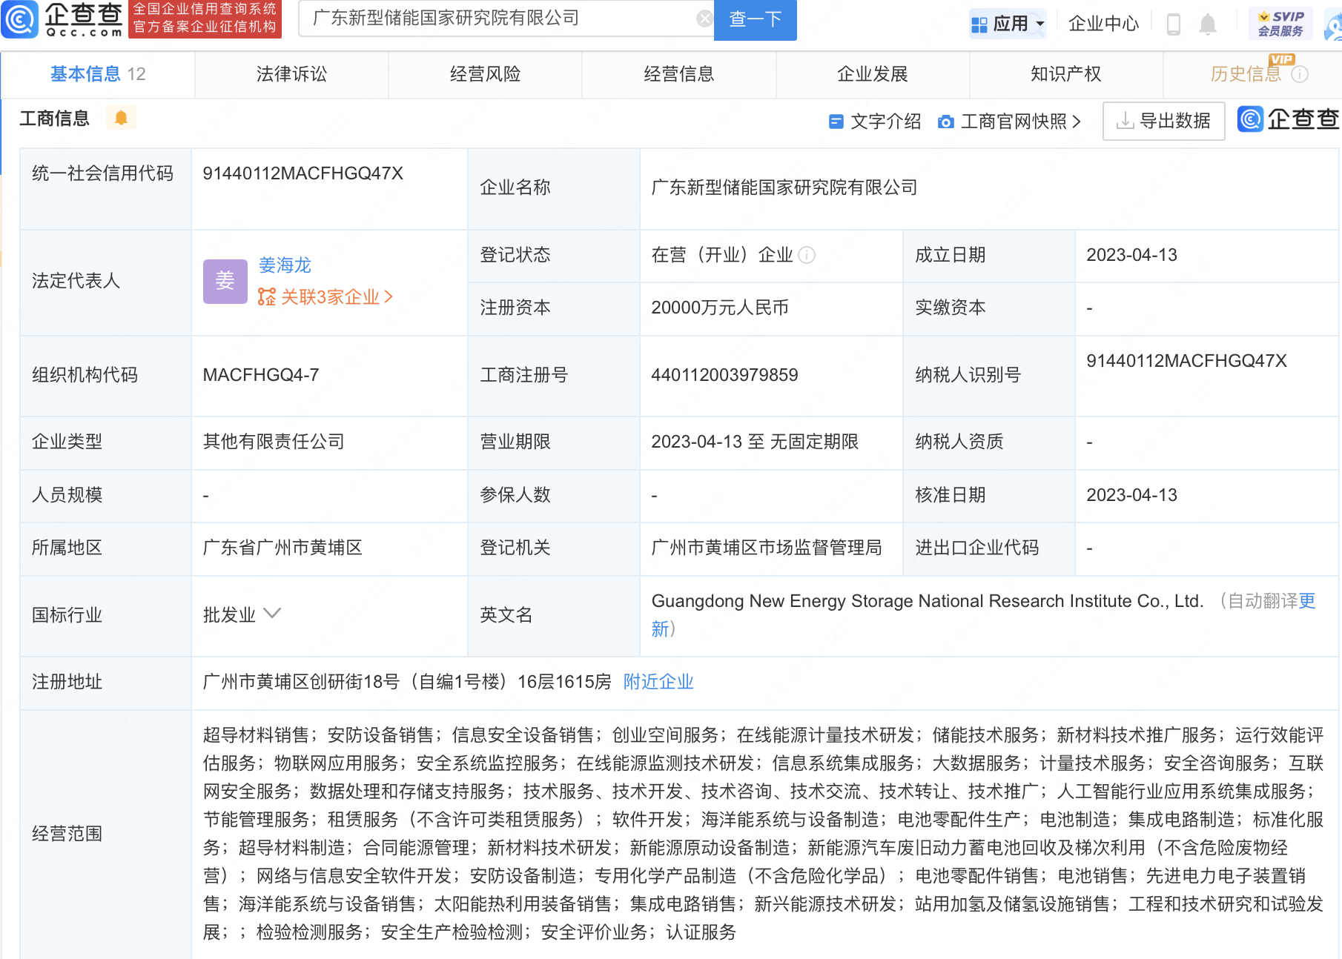Open 附近企业 nearby companies link
The image size is (1342, 959).
(658, 682)
